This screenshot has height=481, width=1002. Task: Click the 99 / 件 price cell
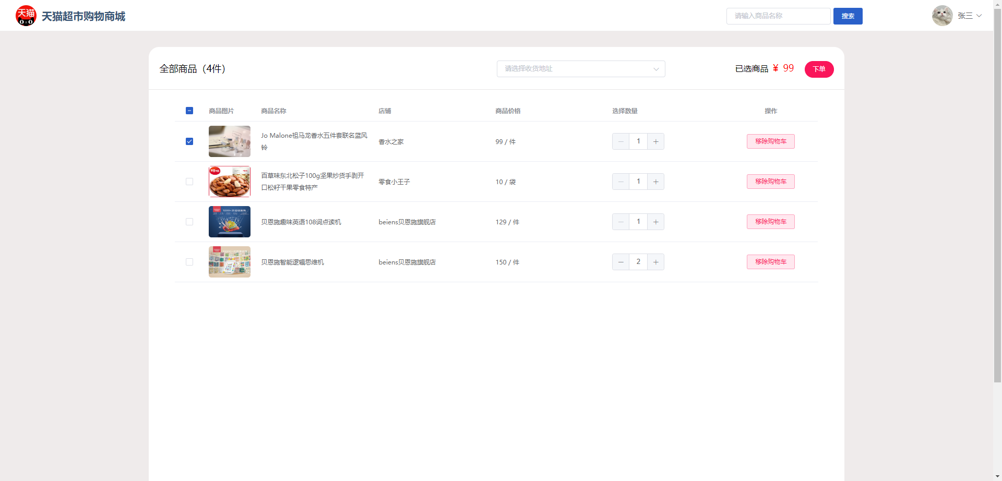pos(506,141)
